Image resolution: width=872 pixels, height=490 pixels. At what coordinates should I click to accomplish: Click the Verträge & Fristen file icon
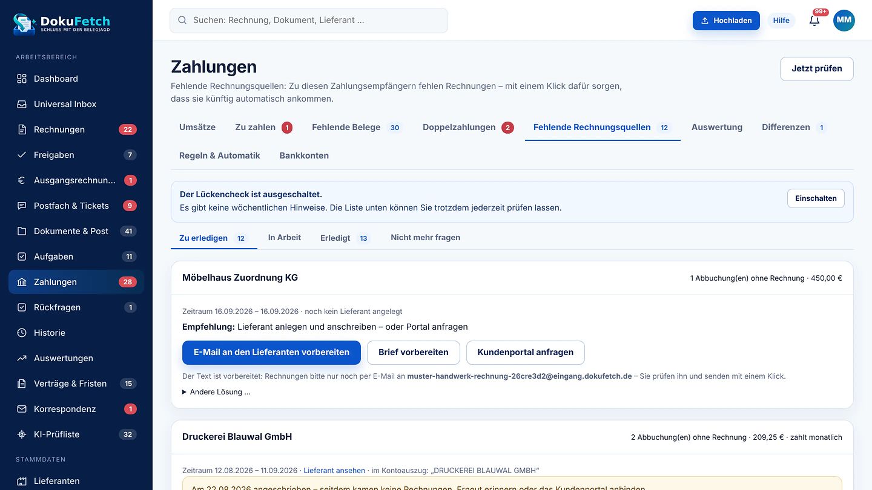point(22,384)
